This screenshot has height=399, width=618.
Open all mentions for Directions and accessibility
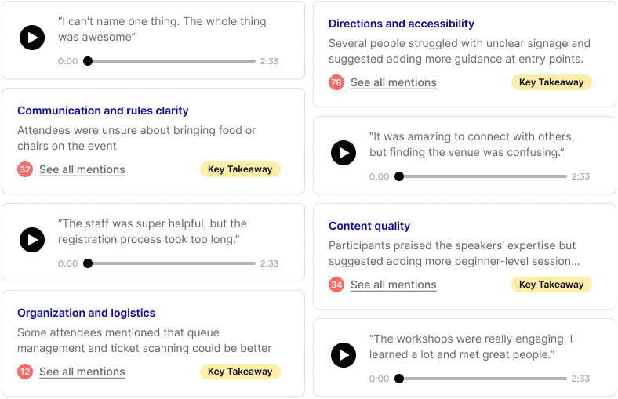pyautogui.click(x=393, y=82)
